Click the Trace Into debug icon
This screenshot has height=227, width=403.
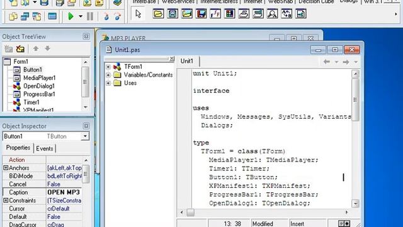106,16
